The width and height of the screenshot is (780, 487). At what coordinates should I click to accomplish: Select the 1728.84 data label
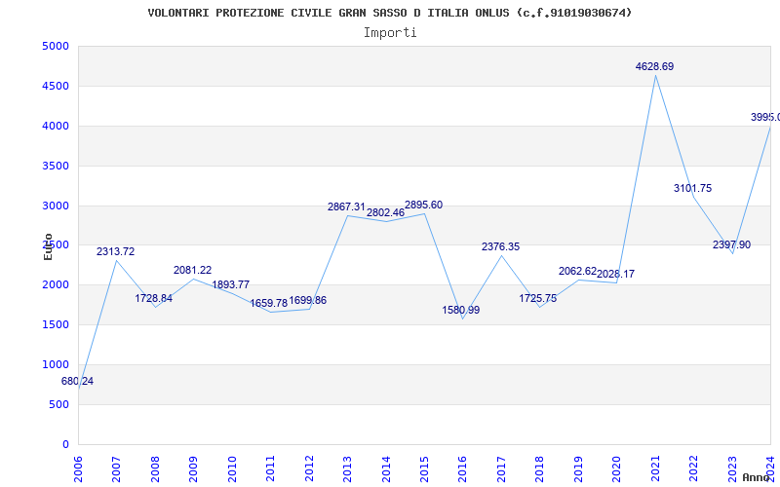click(154, 299)
